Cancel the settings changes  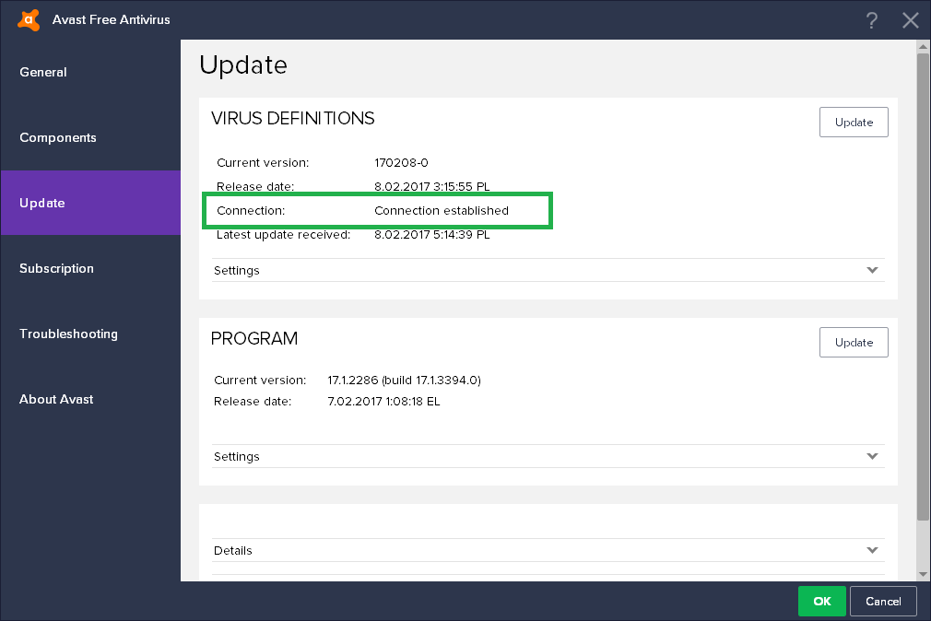click(883, 601)
